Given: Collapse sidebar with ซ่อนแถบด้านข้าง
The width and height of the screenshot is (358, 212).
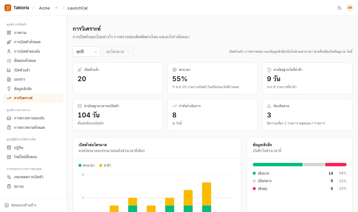Looking at the screenshot, I should 20,205.
